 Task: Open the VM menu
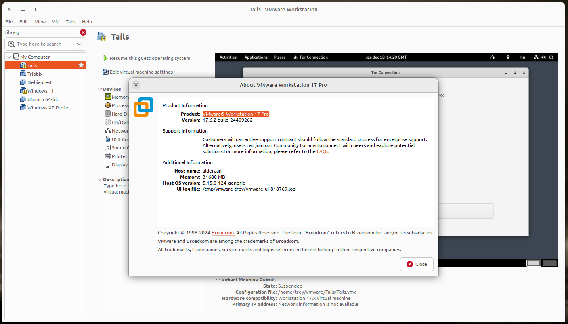pyautogui.click(x=56, y=22)
